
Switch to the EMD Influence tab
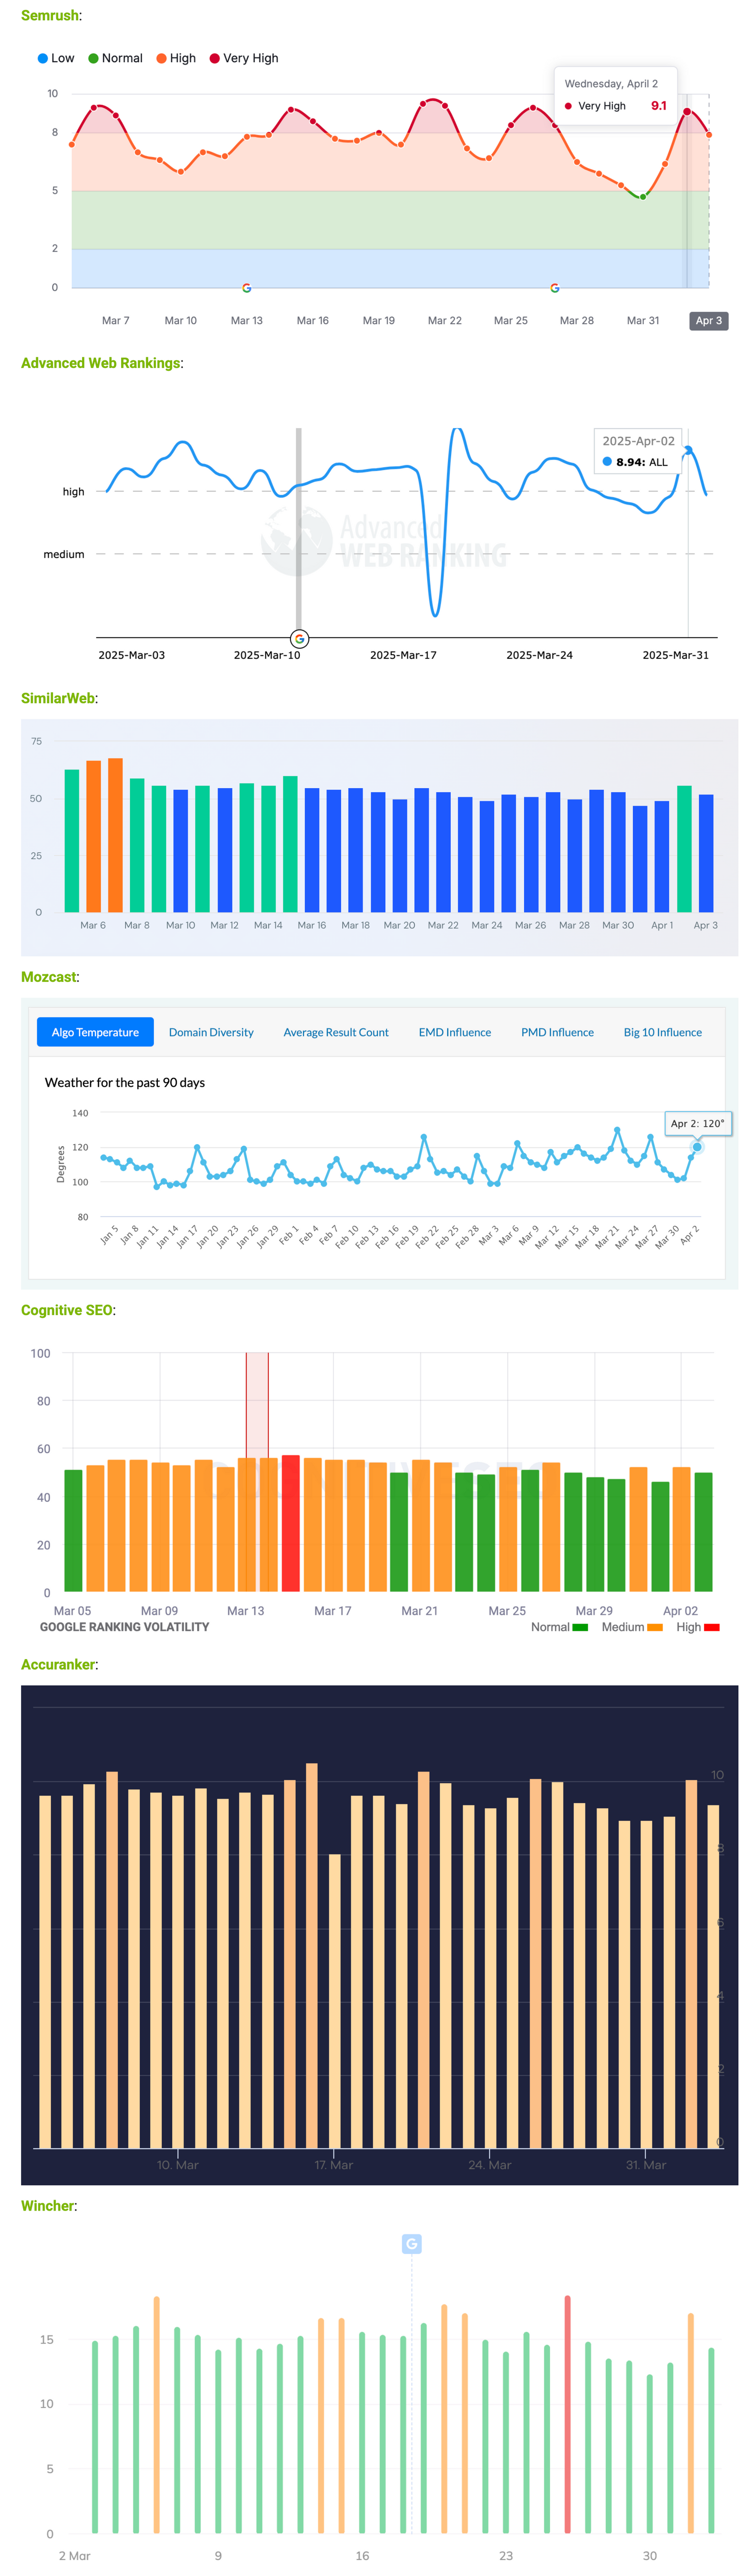click(x=455, y=1032)
